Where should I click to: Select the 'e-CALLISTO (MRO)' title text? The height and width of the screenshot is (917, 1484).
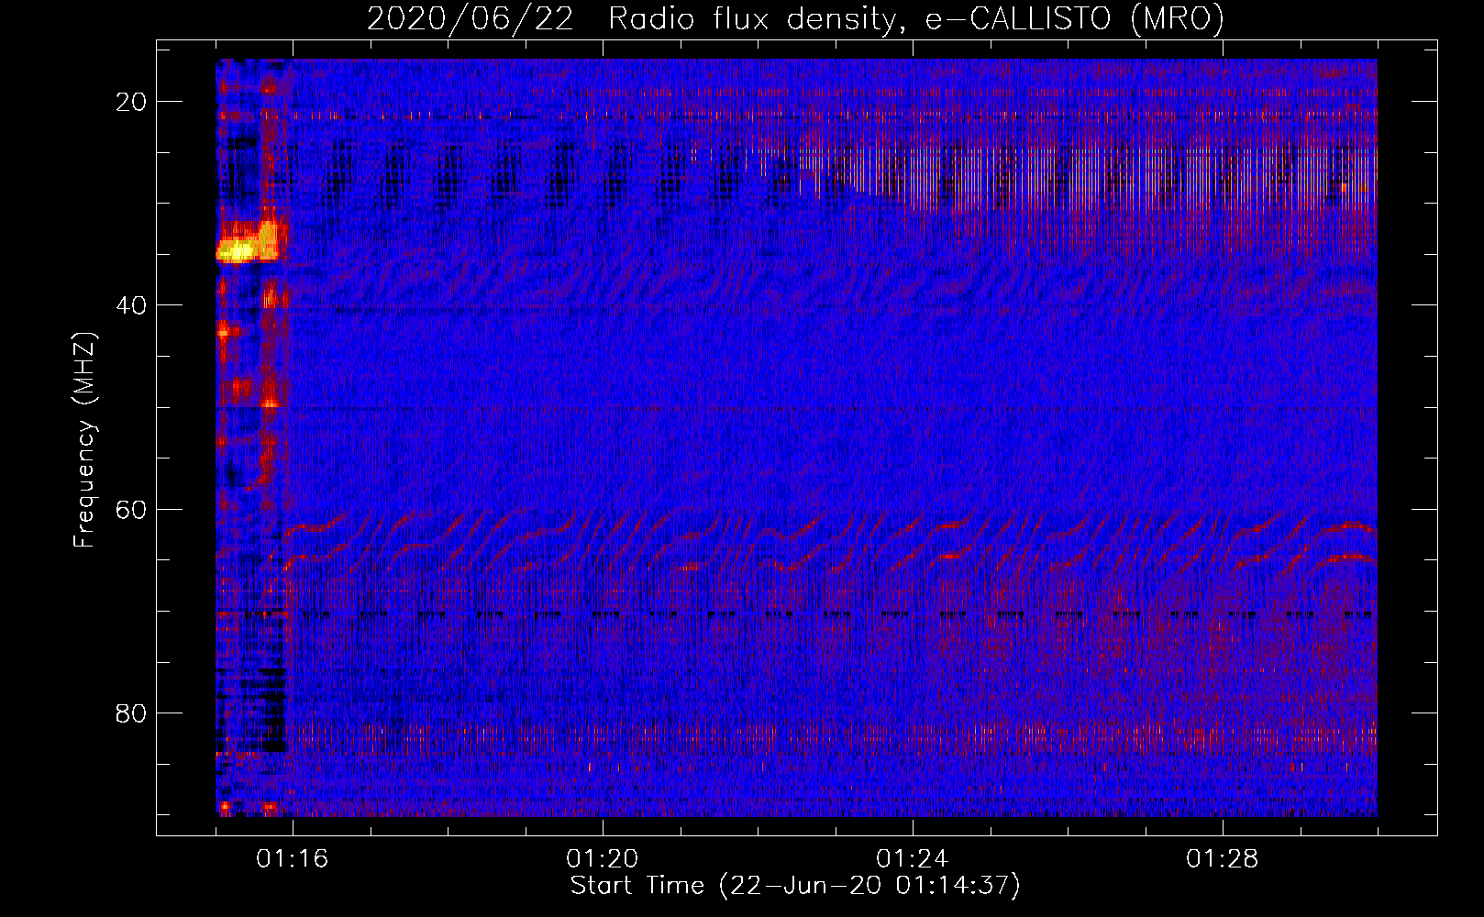click(x=1074, y=18)
